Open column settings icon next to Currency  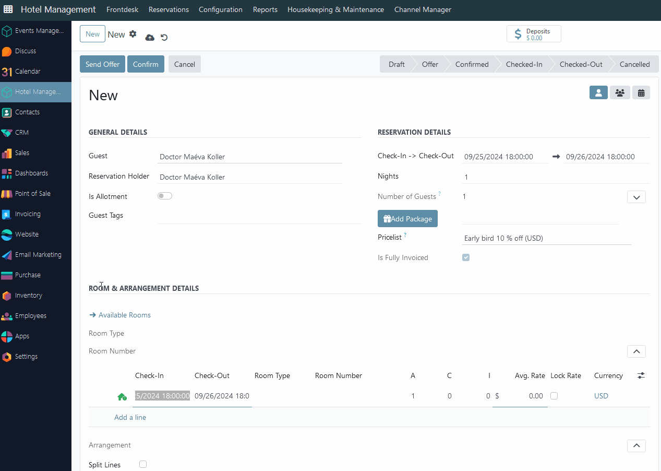[641, 375]
